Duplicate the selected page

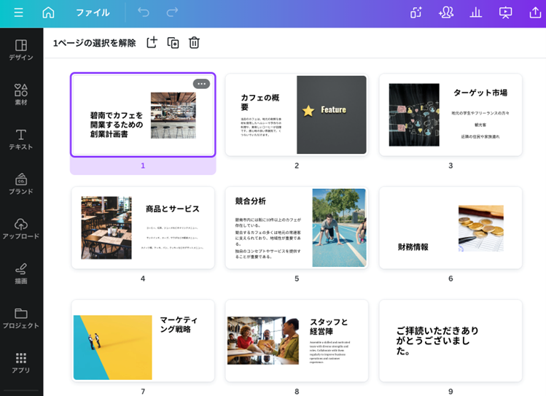coord(173,42)
